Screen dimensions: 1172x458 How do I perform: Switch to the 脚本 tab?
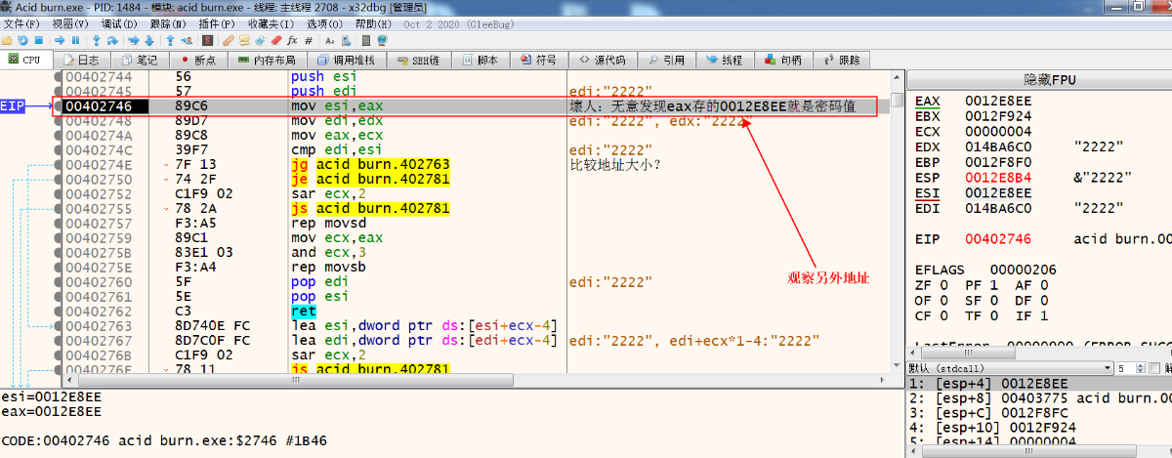pos(480,60)
